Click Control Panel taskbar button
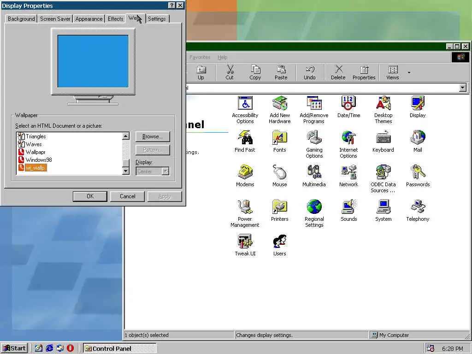Image resolution: width=472 pixels, height=354 pixels. pyautogui.click(x=120, y=348)
